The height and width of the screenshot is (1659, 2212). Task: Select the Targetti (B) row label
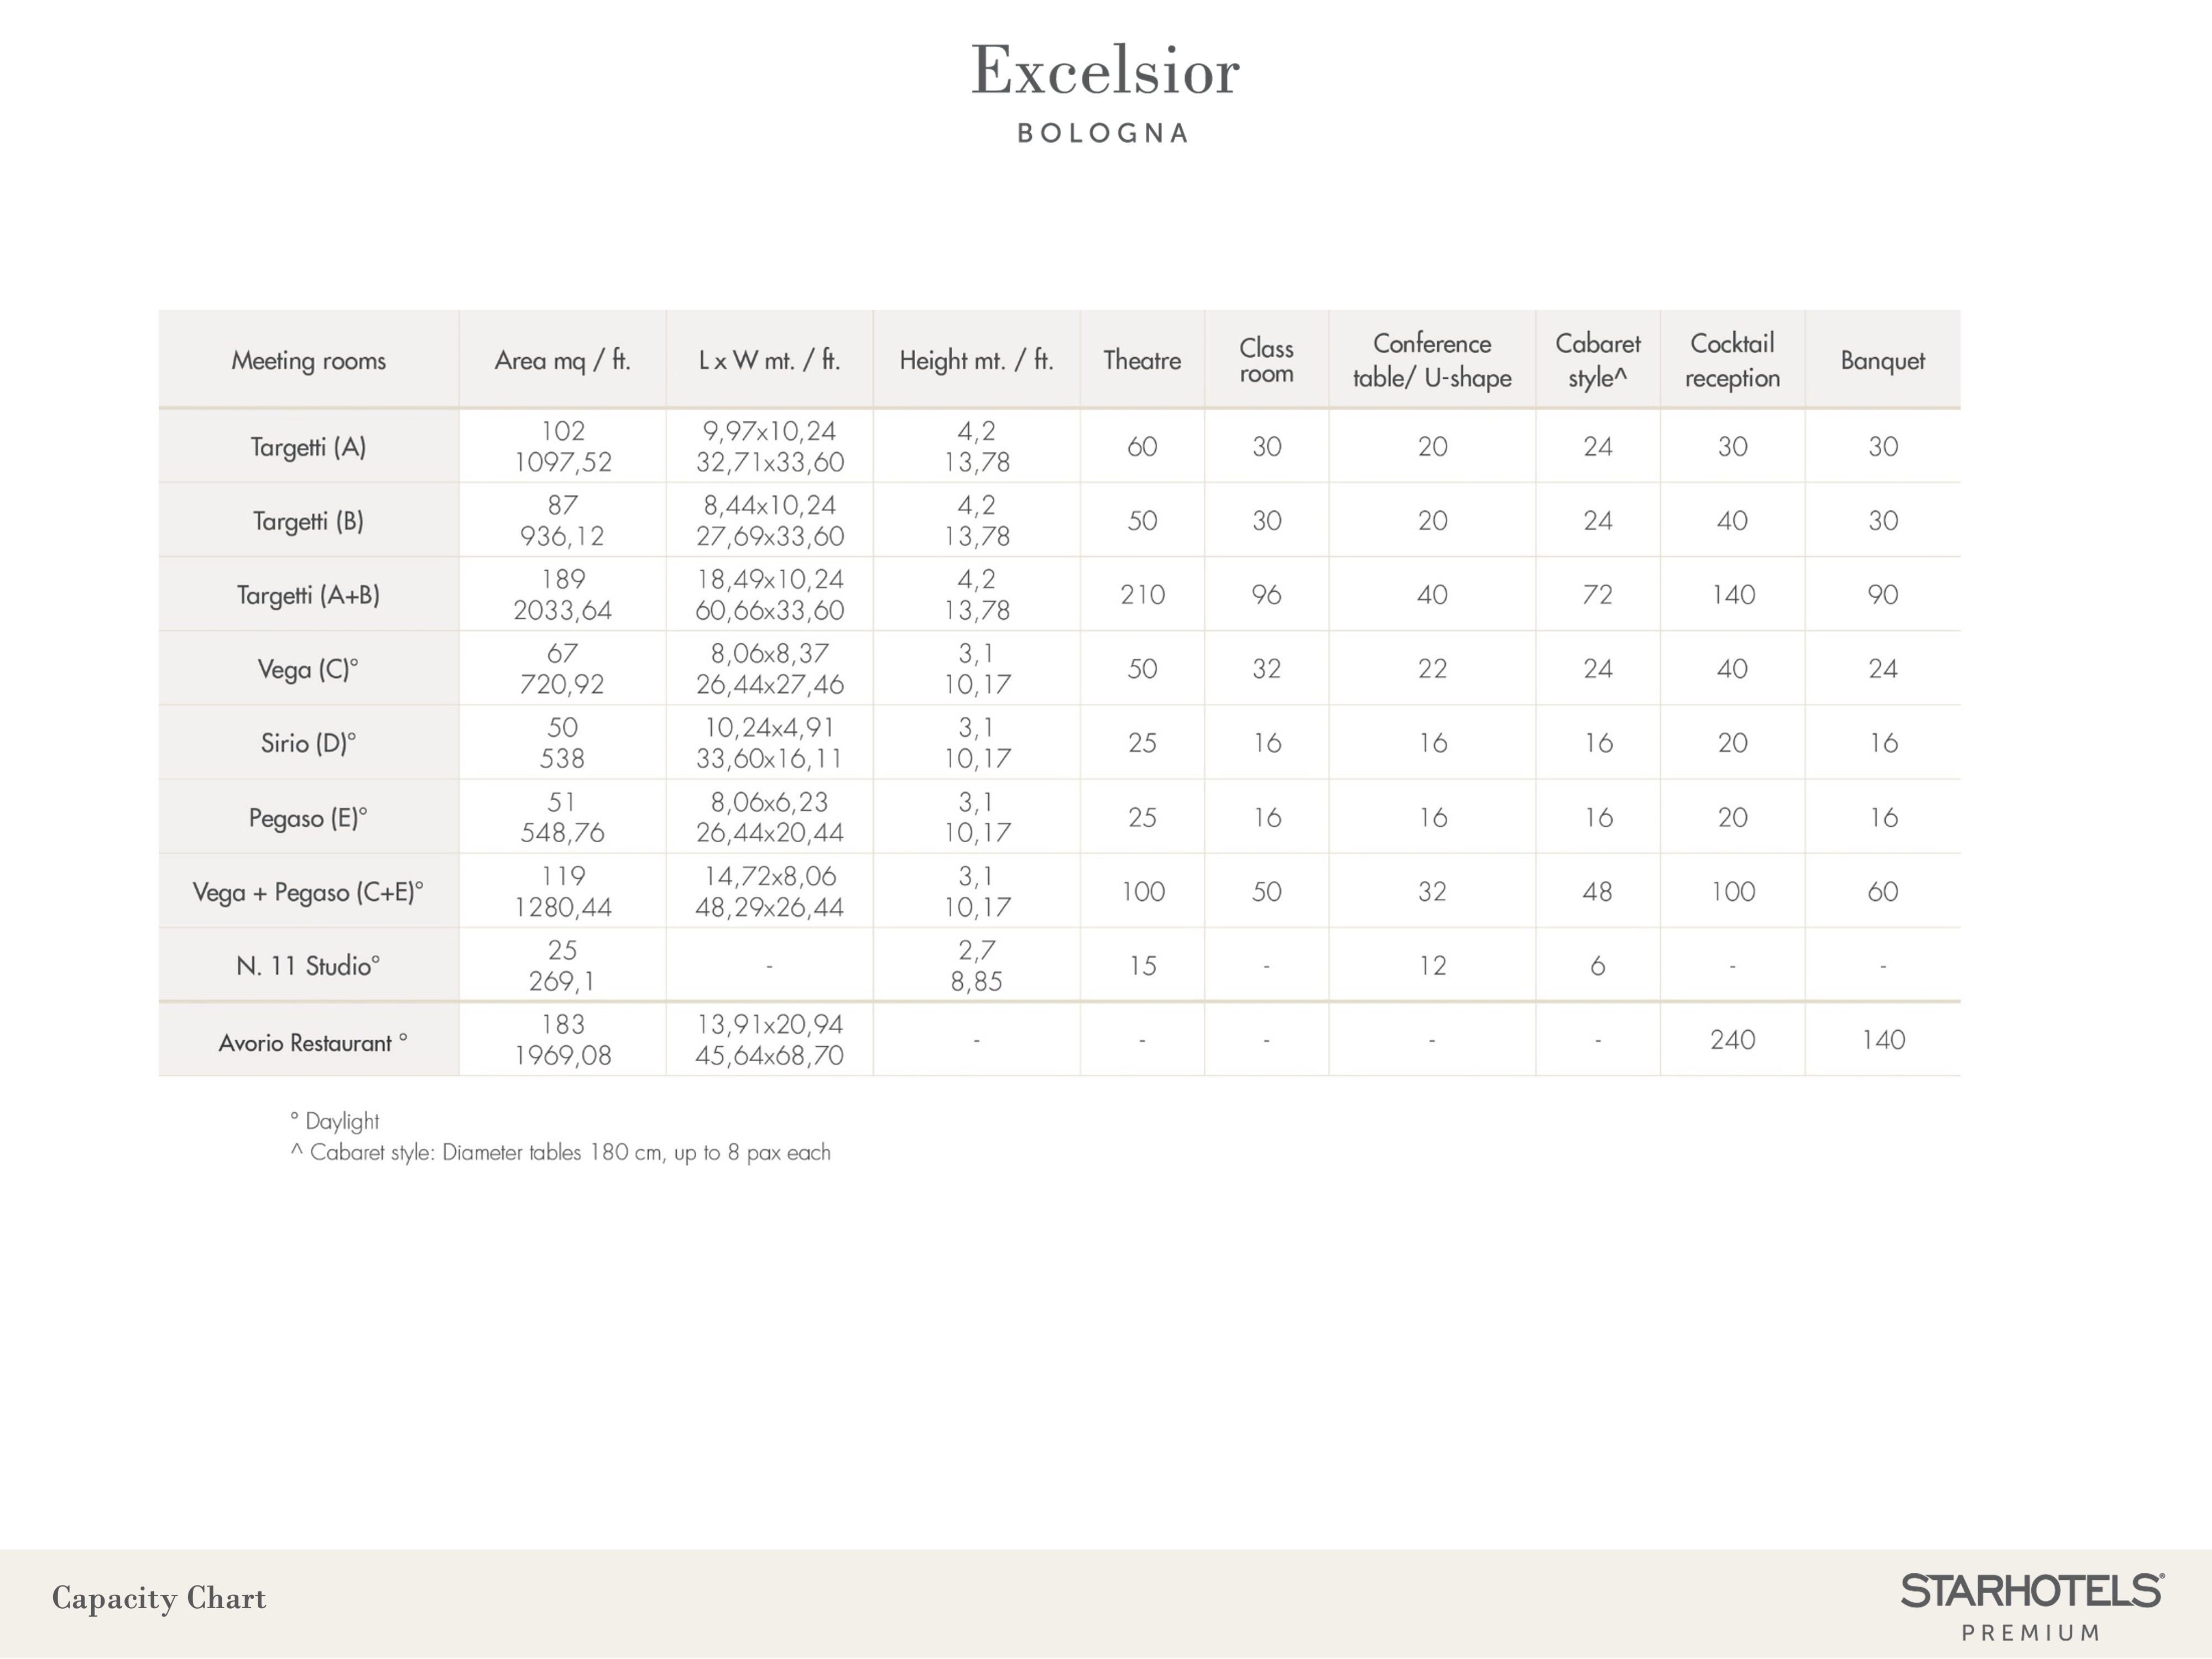(308, 520)
